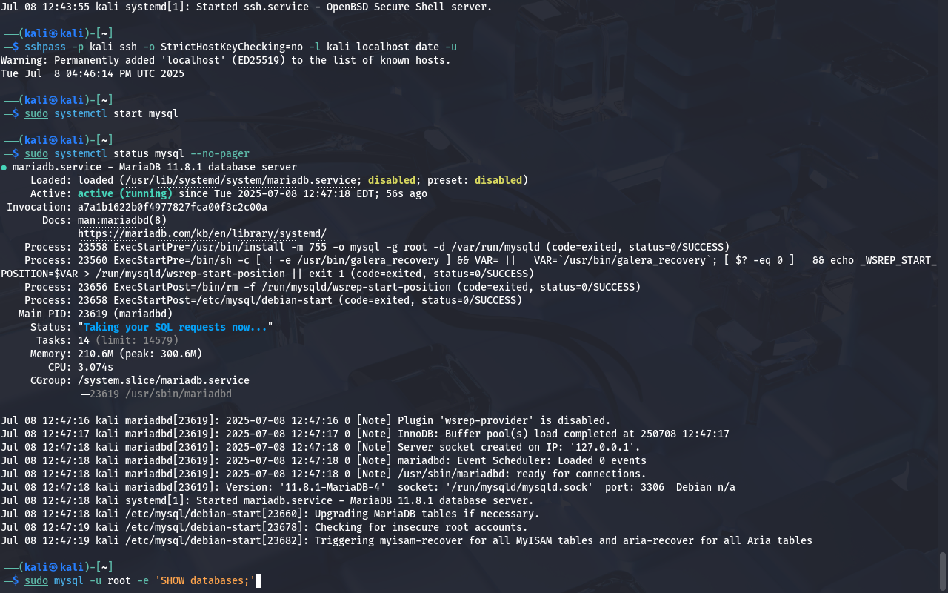Open the mariadb.com systemd docs URL

202,233
